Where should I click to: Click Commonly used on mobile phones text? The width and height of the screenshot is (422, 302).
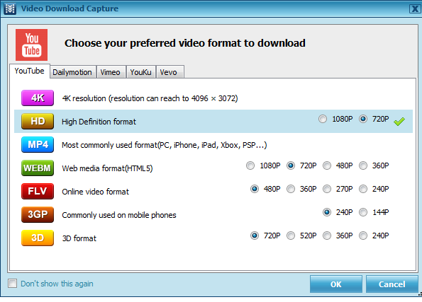pos(119,215)
